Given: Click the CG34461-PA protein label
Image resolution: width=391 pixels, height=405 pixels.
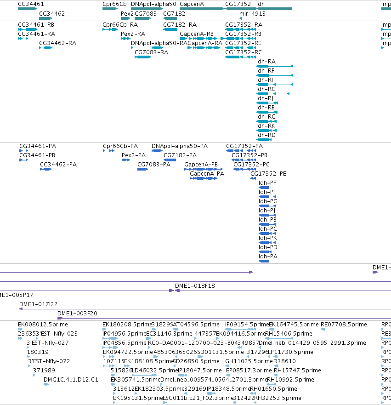Looking at the screenshot, I should [x=38, y=146].
